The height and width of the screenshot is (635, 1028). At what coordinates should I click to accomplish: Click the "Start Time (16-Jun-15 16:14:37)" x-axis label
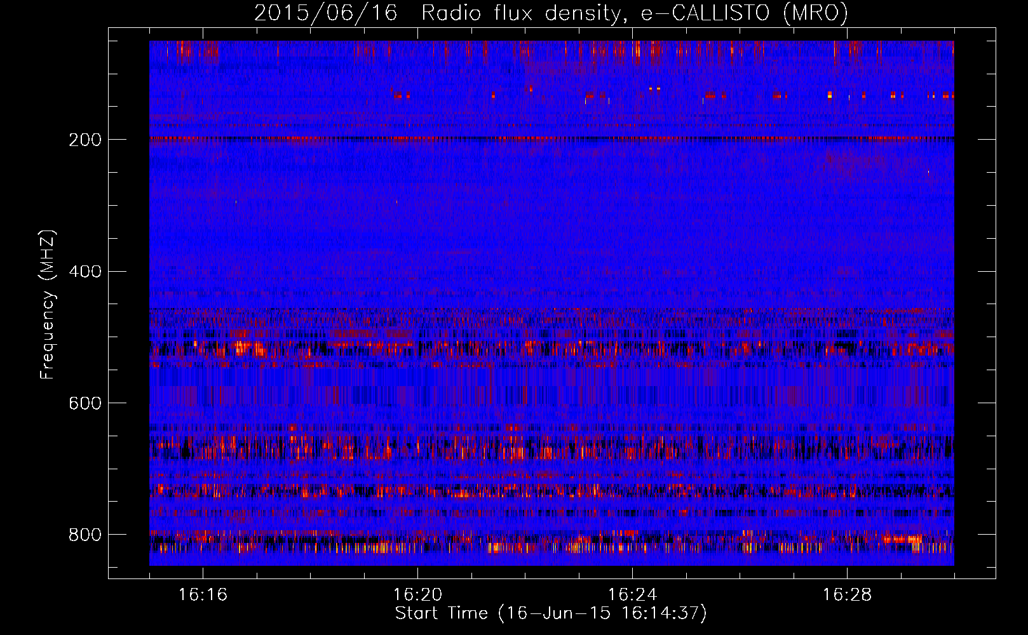click(551, 613)
